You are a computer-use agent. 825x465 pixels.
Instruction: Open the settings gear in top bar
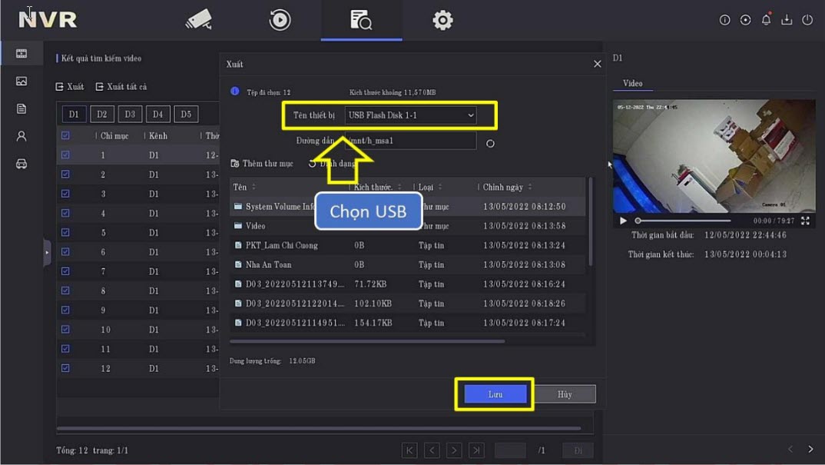pos(442,20)
